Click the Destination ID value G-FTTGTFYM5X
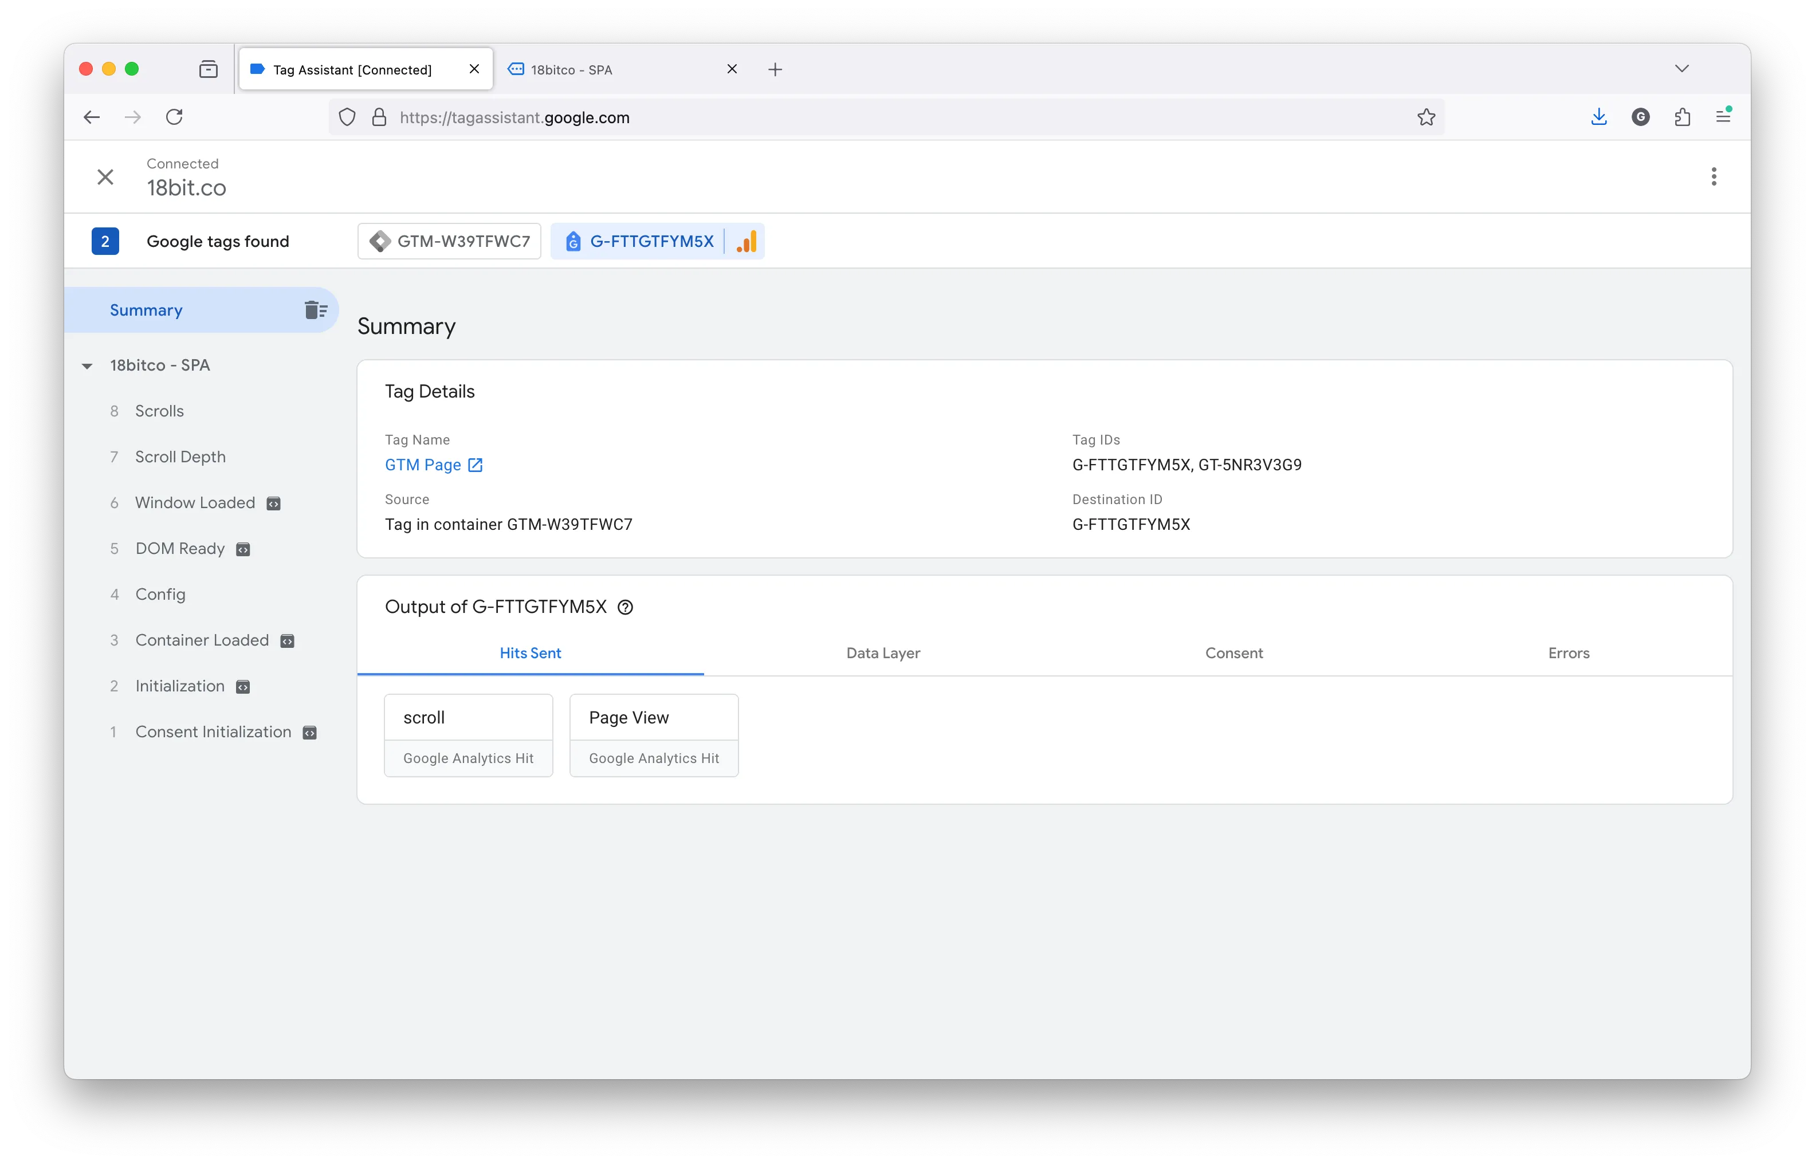Viewport: 1815px width, 1164px height. 1131,525
